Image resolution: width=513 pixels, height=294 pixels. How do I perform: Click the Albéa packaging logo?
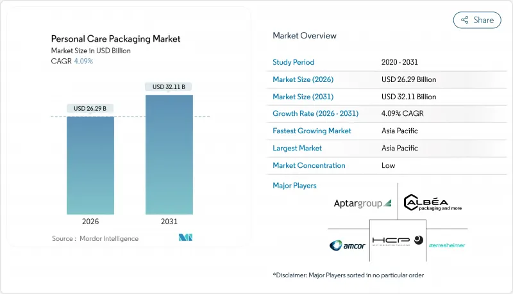[x=434, y=203]
